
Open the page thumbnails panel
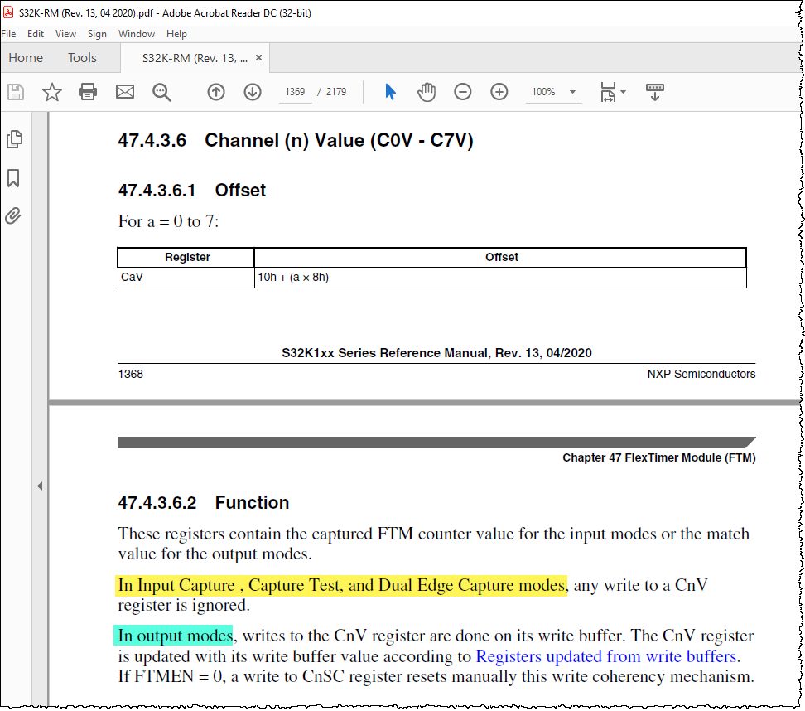coord(14,139)
